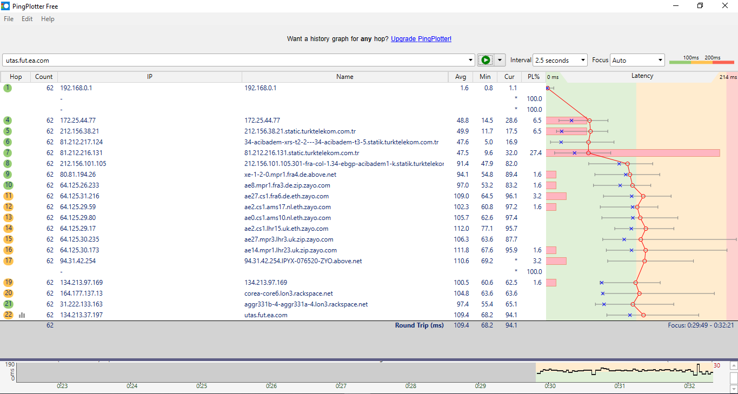The width and height of the screenshot is (738, 394).
Task: Click the hop 20 orange circle icon
Action: 8,293
